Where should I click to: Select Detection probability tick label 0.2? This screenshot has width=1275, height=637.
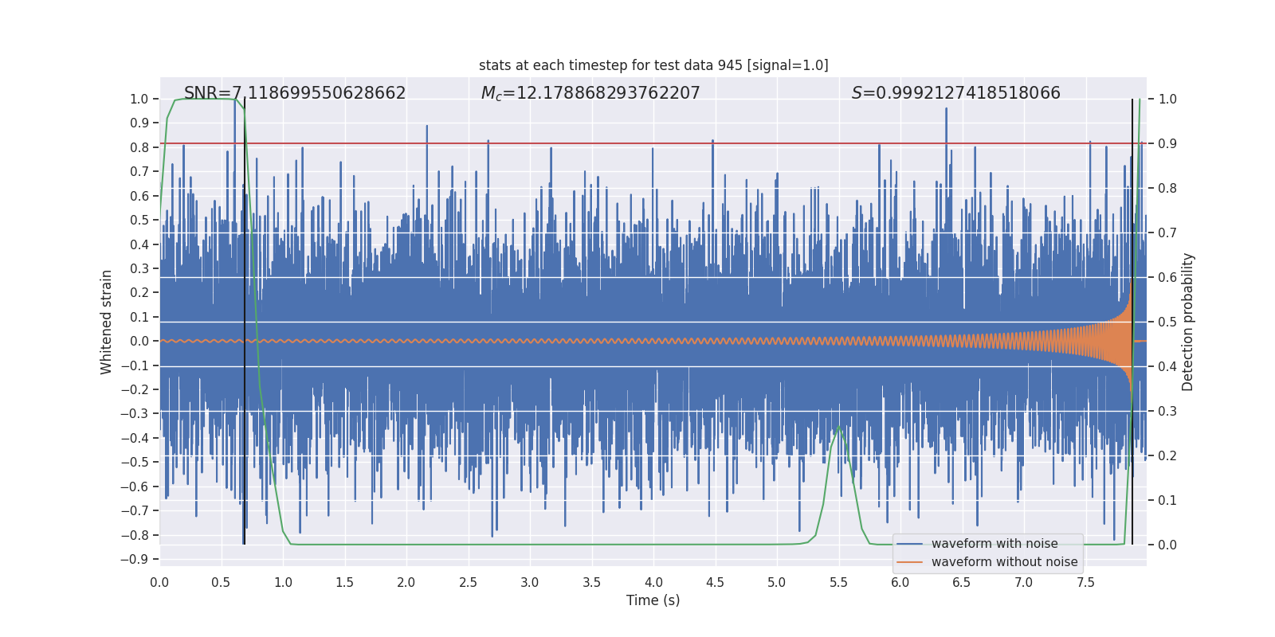(1167, 455)
